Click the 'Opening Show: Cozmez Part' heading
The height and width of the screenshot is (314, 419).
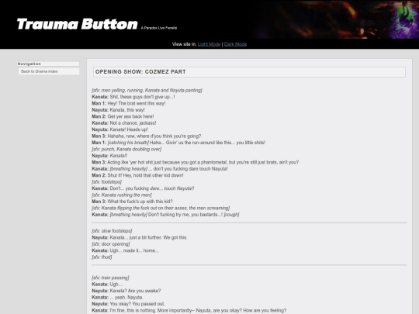point(140,72)
